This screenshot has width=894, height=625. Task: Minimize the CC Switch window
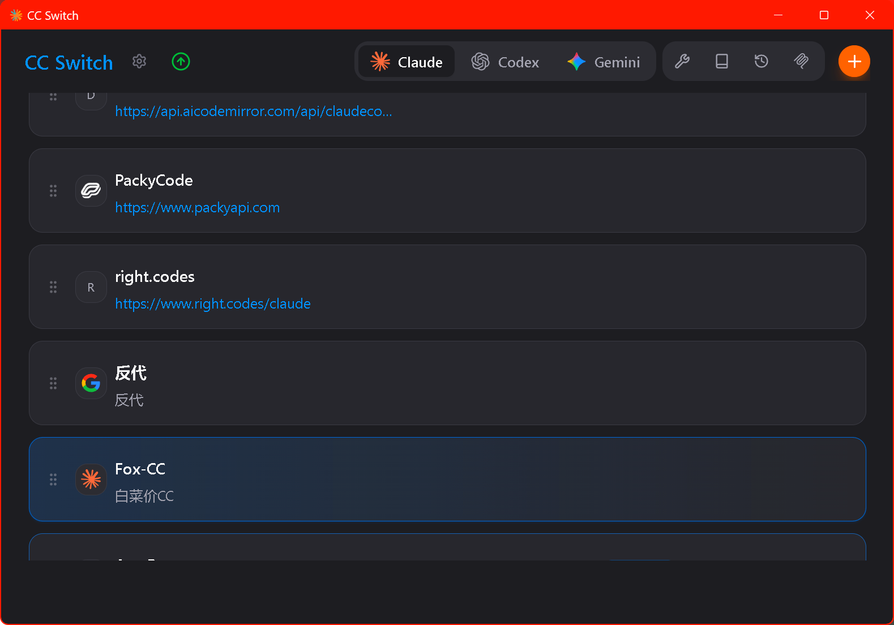(x=778, y=15)
